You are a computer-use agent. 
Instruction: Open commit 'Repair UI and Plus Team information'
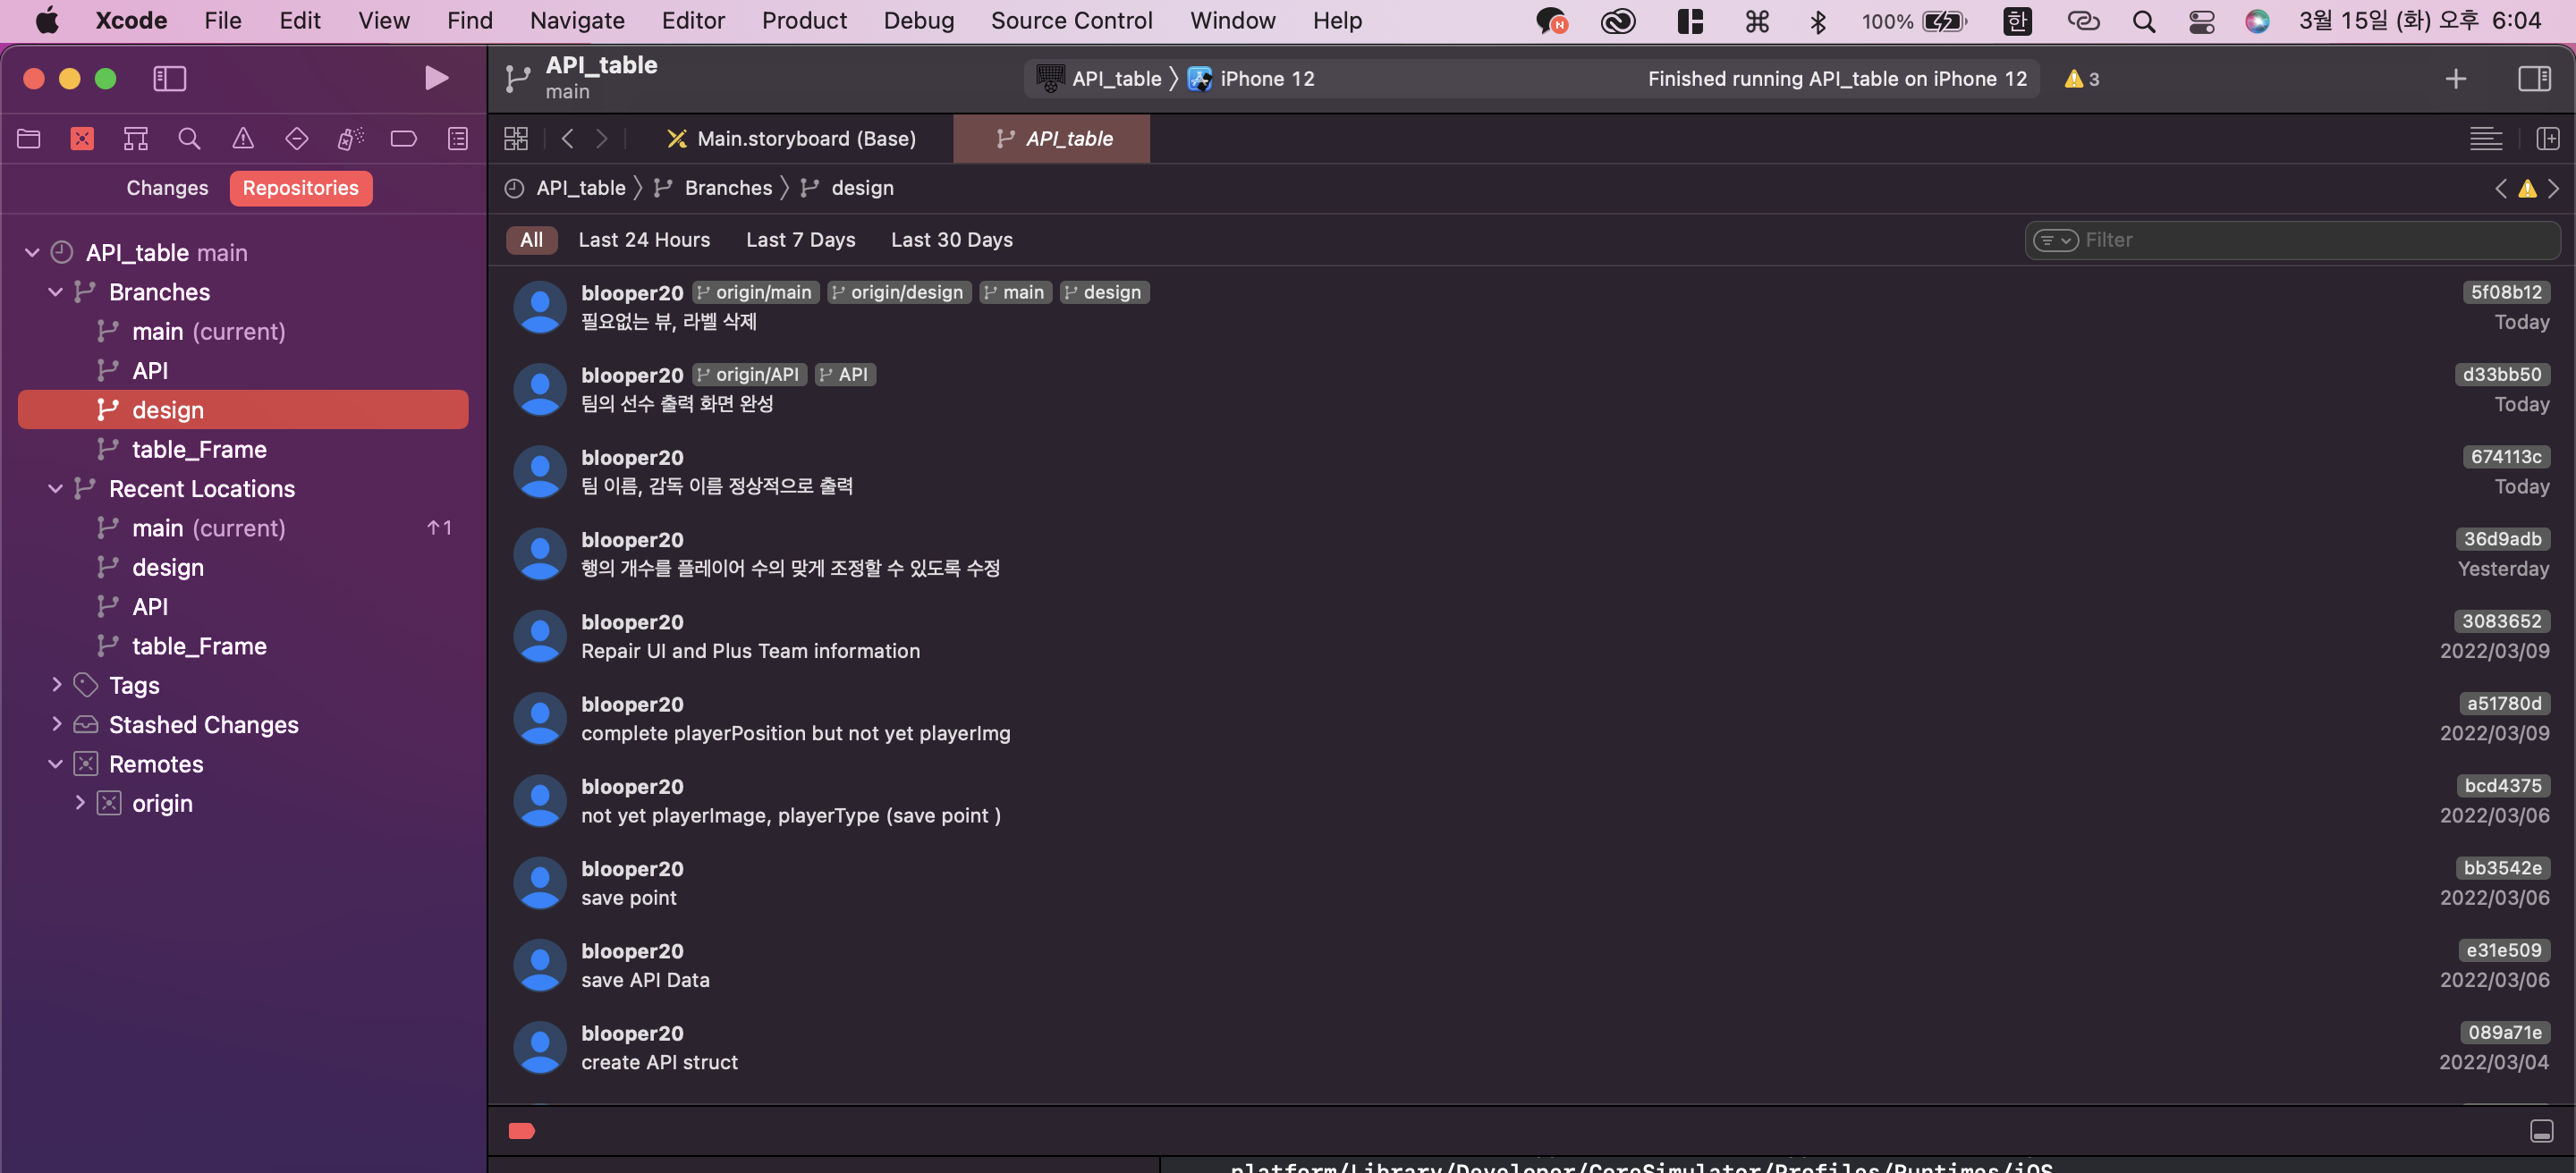[1531, 636]
